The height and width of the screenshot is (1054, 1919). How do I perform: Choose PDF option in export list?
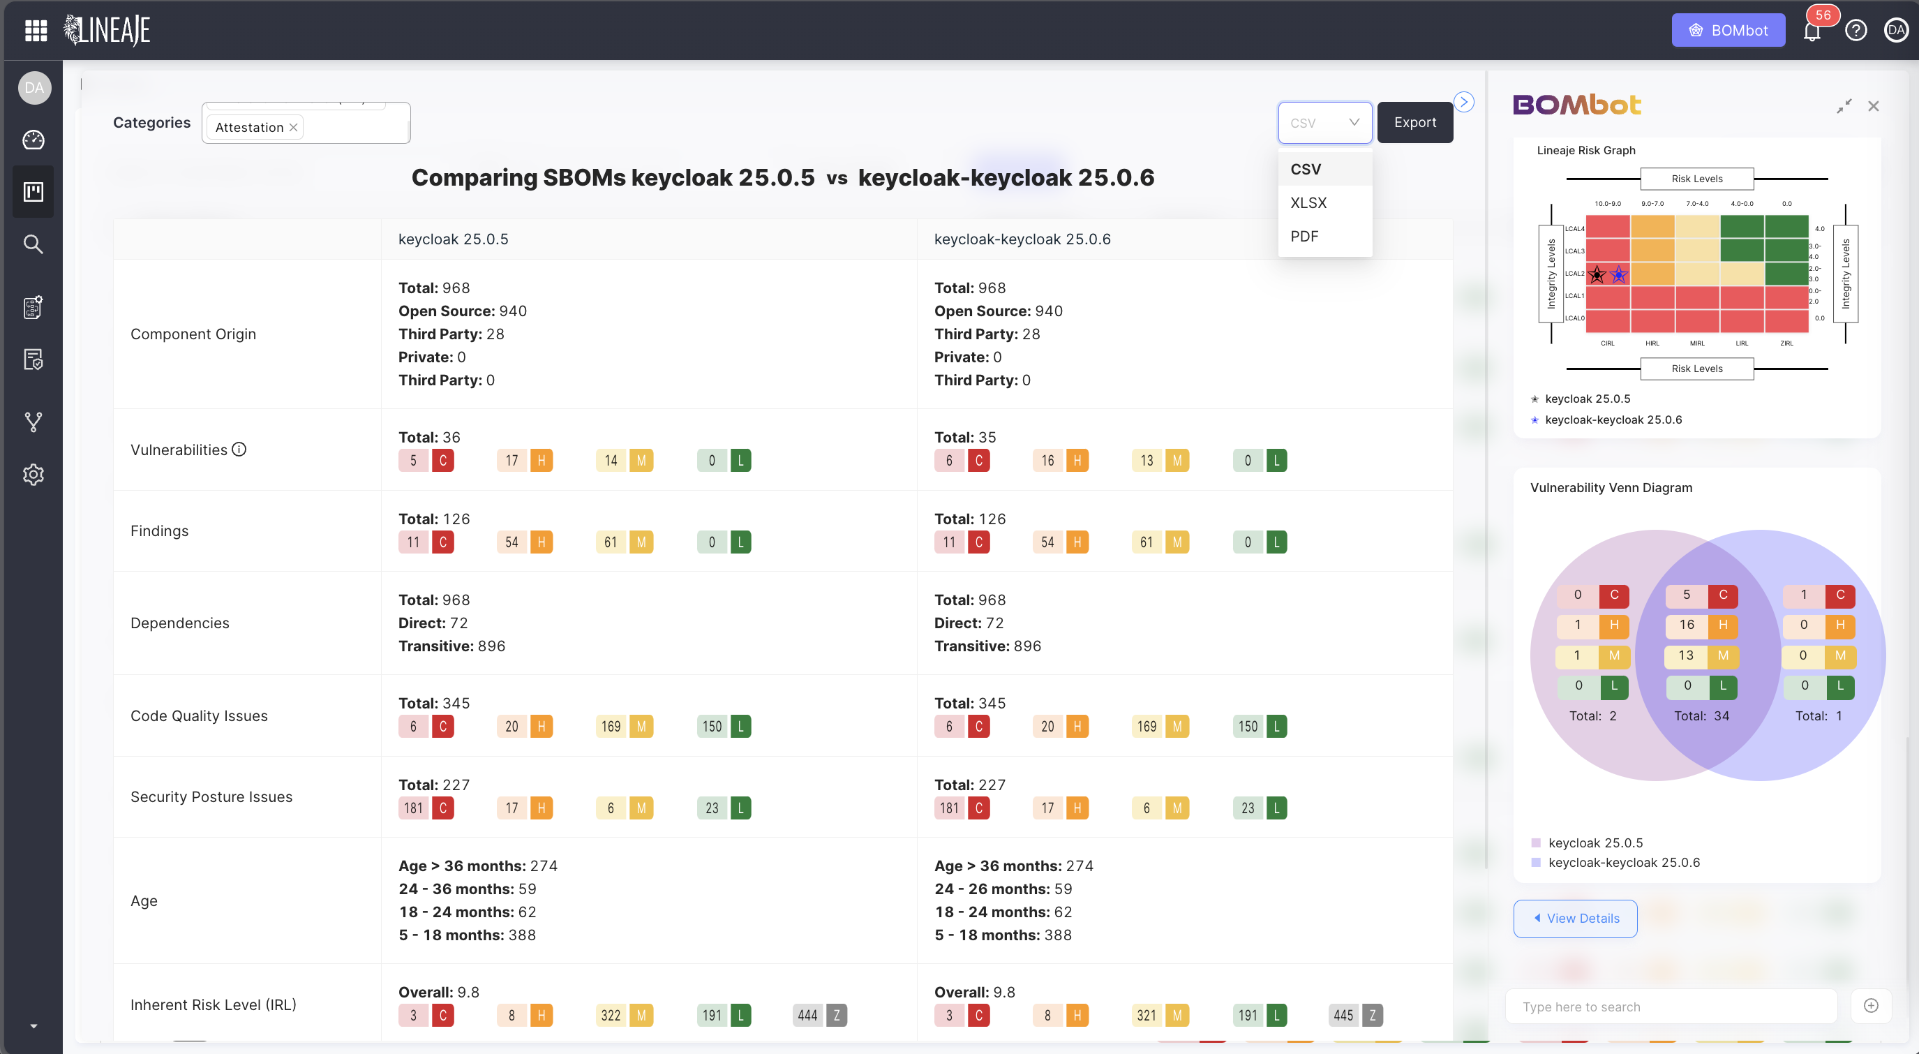pos(1324,237)
